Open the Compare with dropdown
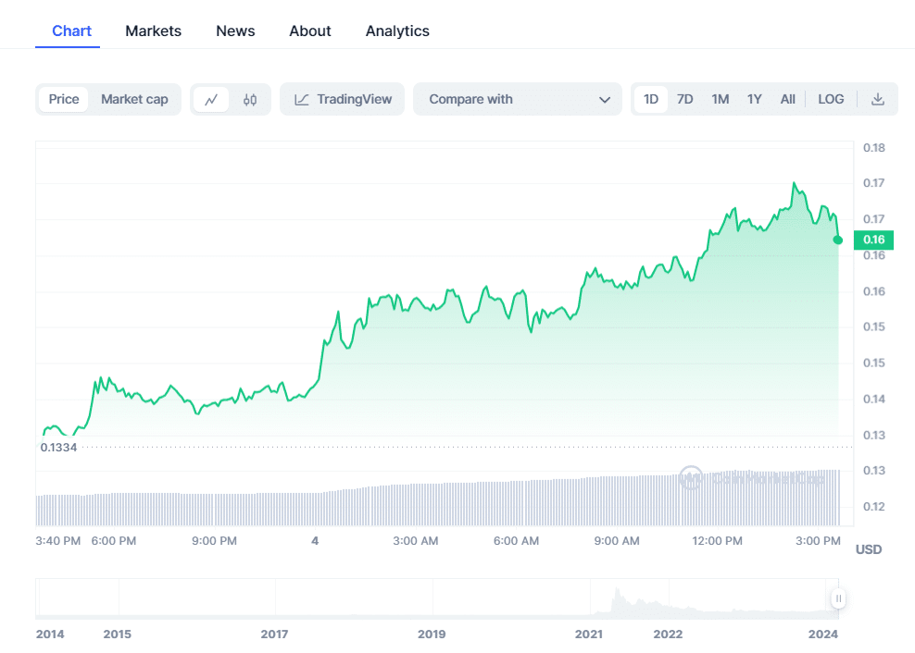The width and height of the screenshot is (915, 653). tap(517, 99)
